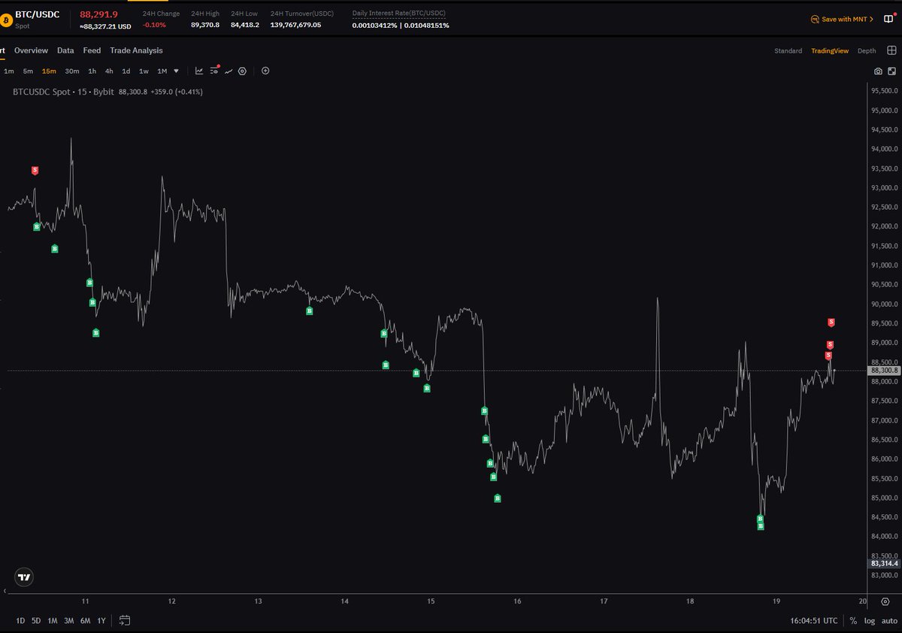
Task: Set bottom date range to 1M
Action: [53, 621]
